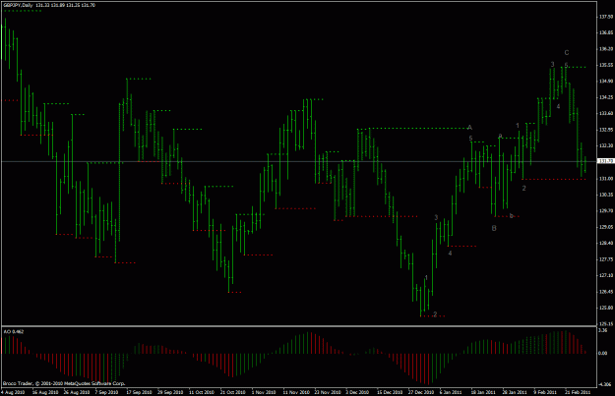Click the 29 Sep 2010 date label
Image resolution: width=615 pixels, height=396 pixels.
click(170, 392)
